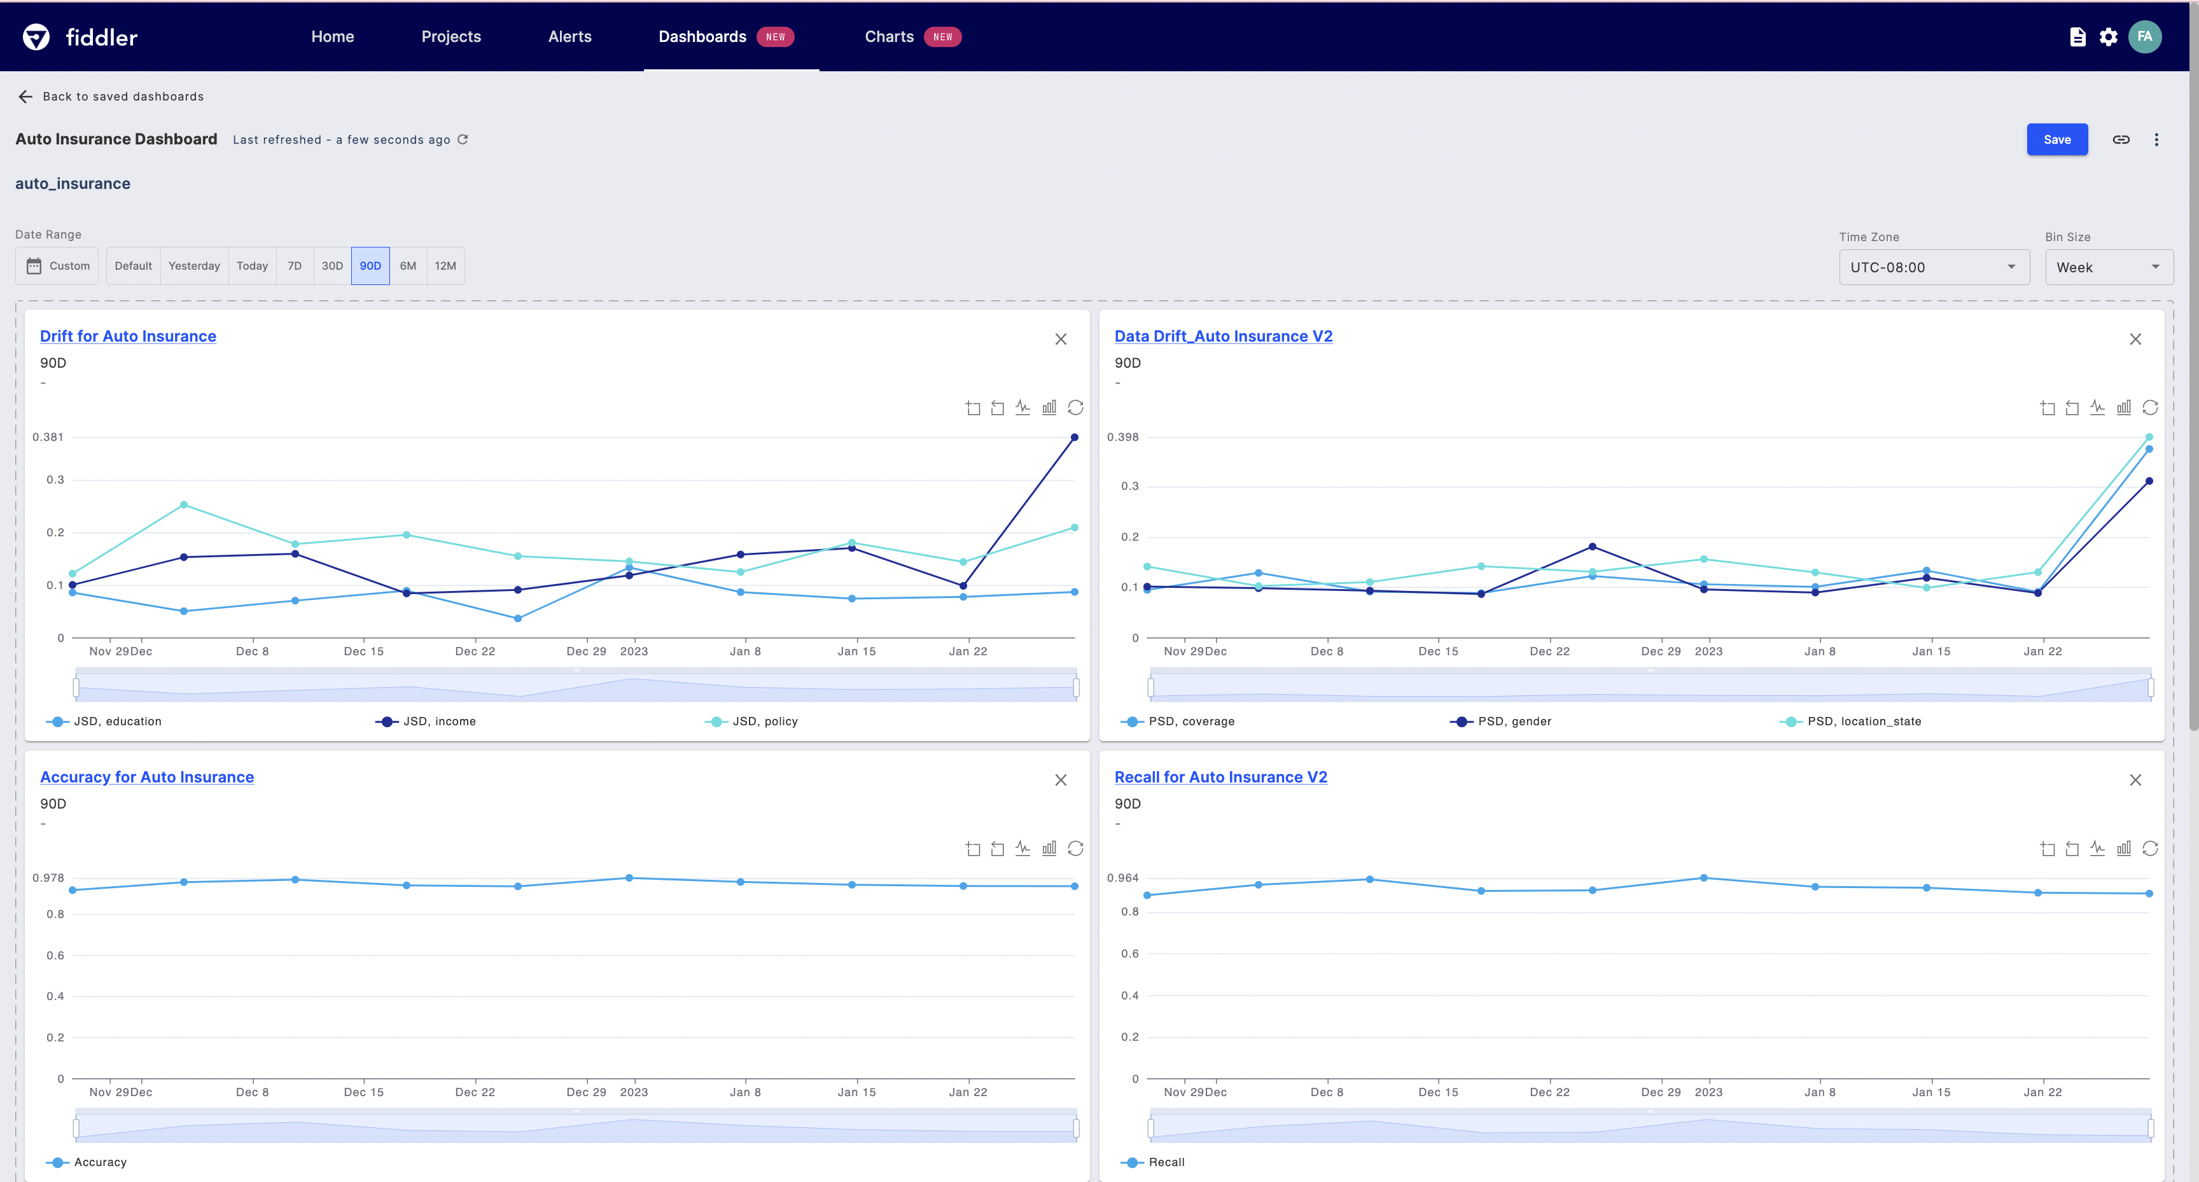Switch Recall for Auto Insurance V2 to line view
Viewport: 2199px width, 1182px height.
(2097, 848)
